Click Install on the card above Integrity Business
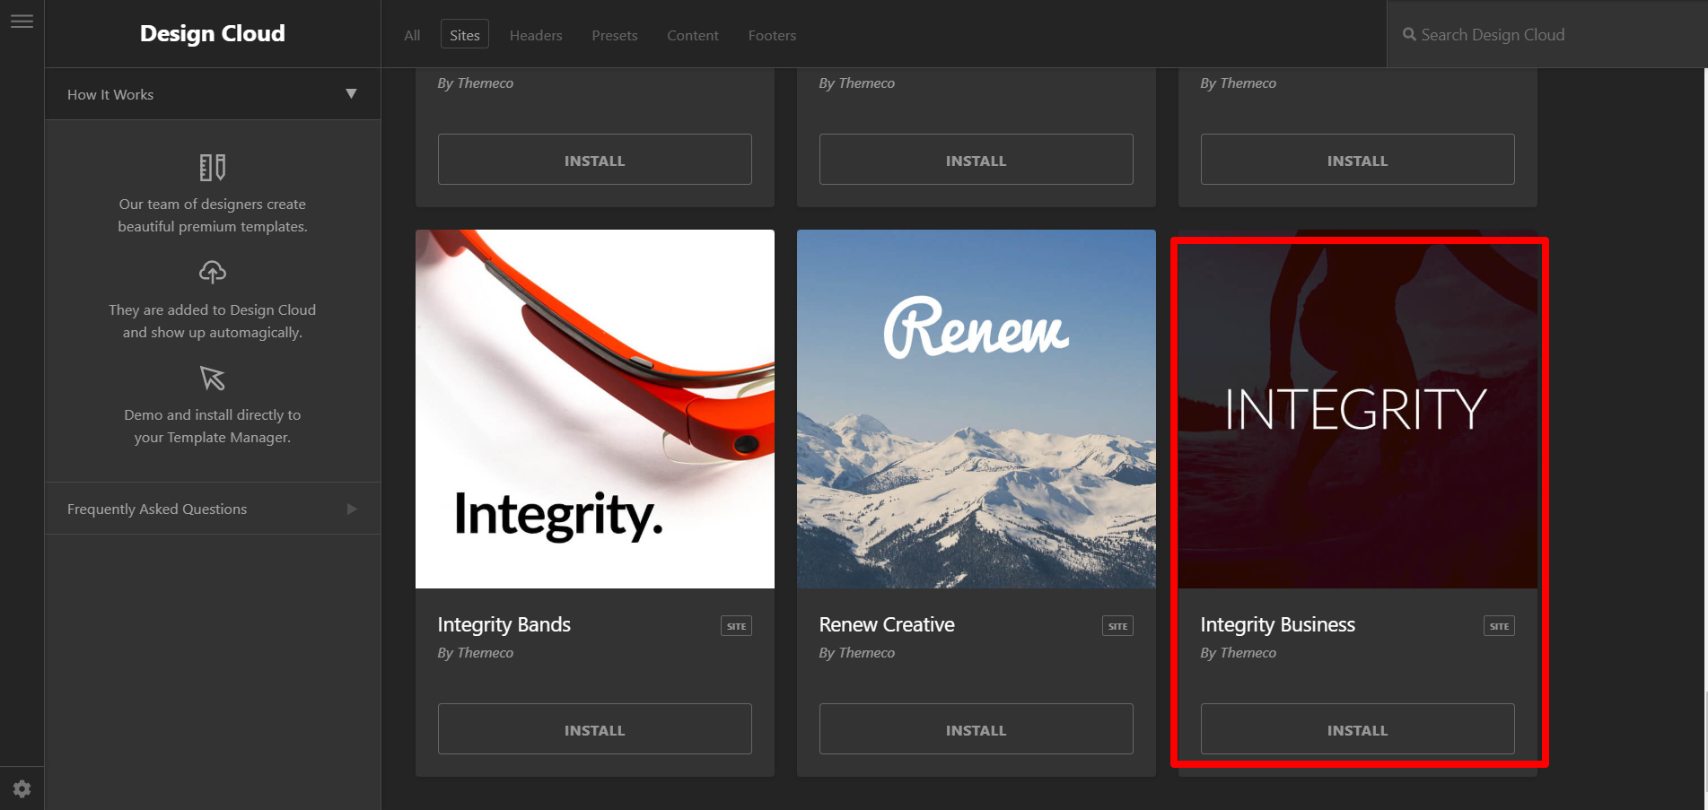Viewport: 1708px width, 810px height. pos(1358,160)
